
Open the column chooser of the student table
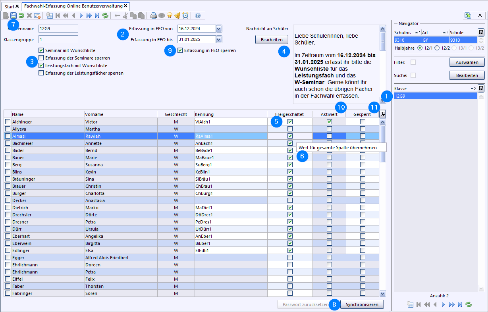382,114
